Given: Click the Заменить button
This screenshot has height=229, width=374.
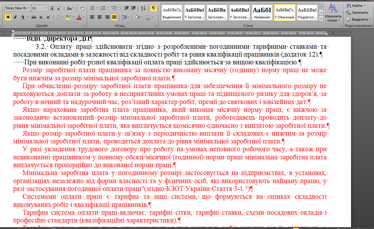Looking at the screenshot, I should (x=357, y=12).
